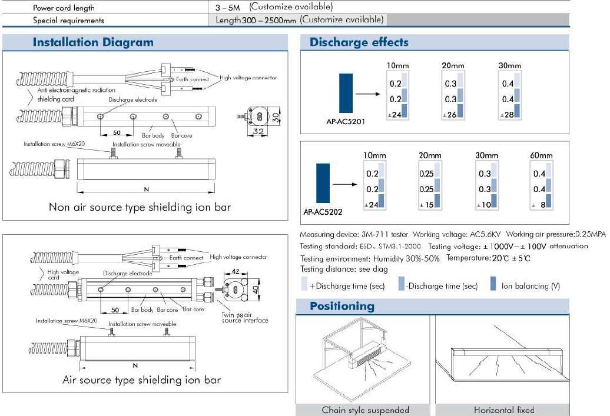Click the Air source type shielding caption
Screen dimensions: 610x416
pyautogui.click(x=141, y=380)
